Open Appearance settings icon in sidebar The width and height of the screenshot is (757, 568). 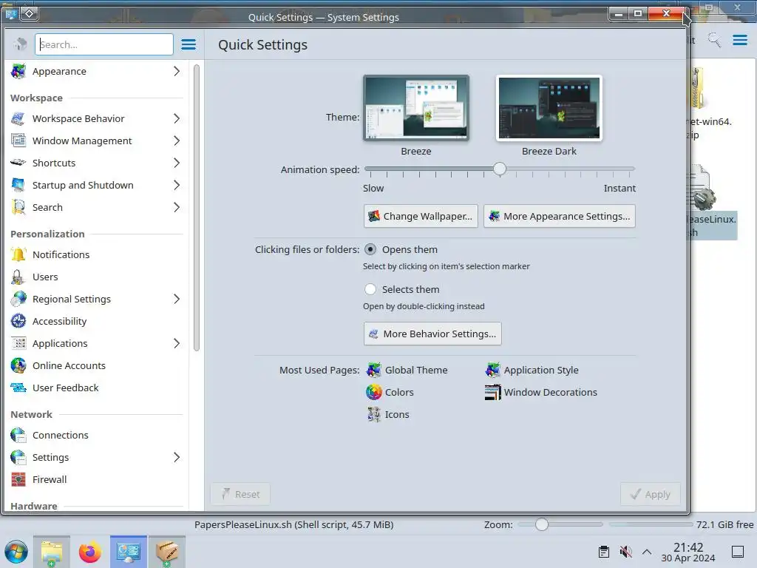18,71
